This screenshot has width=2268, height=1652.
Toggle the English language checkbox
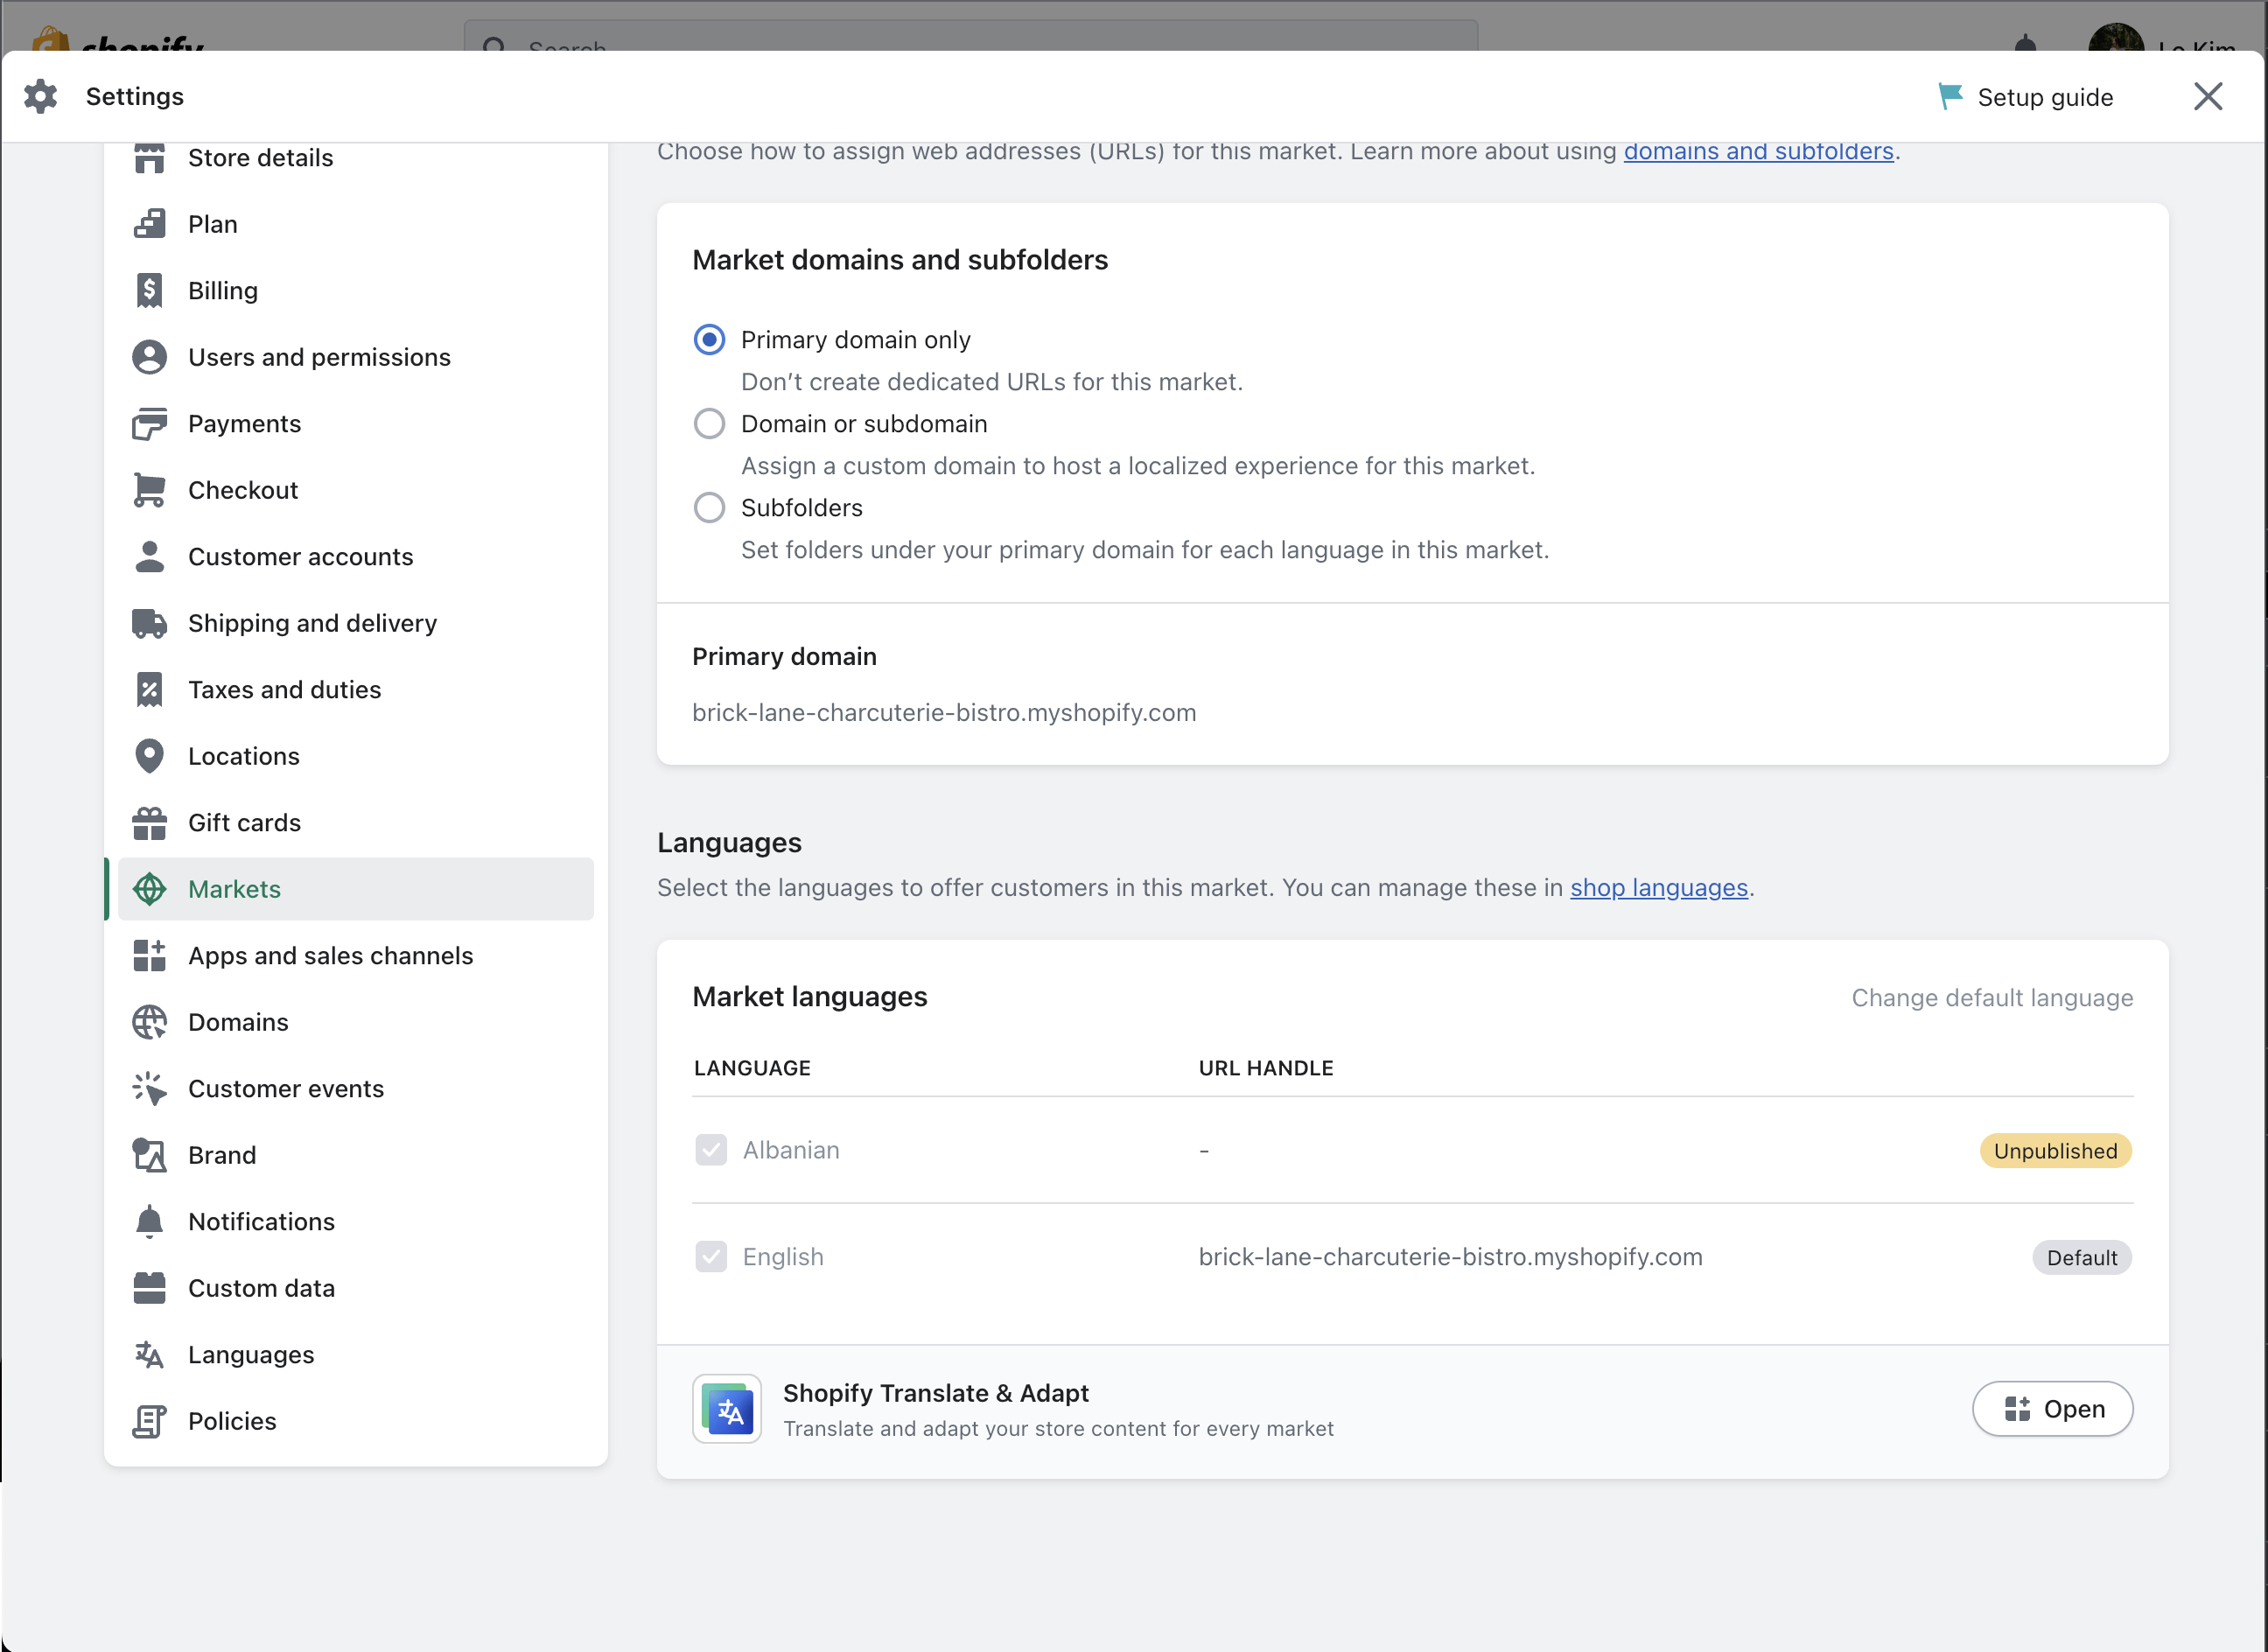point(711,1257)
